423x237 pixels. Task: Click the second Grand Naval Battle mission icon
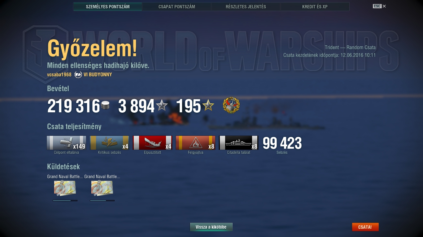coord(102,188)
